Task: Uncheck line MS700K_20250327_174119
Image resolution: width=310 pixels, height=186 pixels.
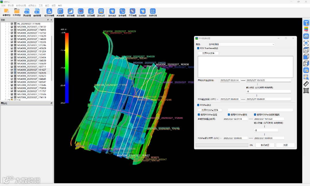Action: click(x=12, y=97)
